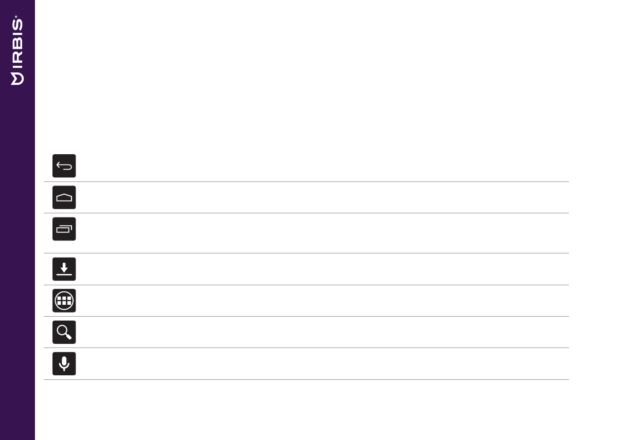
Task: Click the purple sidebar below the logo
Action: (17, 257)
